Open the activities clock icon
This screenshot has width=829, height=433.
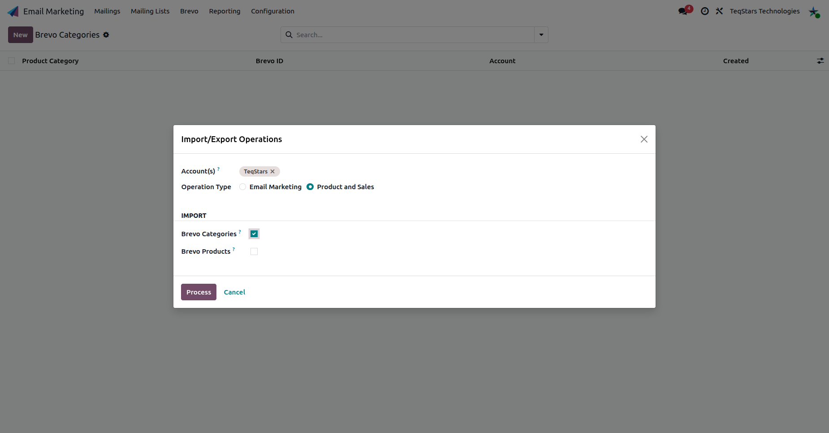point(705,11)
